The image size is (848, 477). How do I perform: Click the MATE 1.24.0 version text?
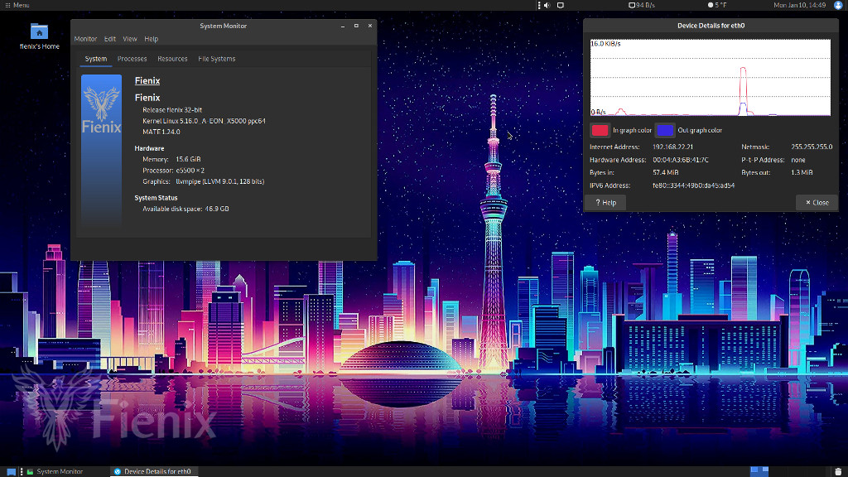click(x=161, y=132)
